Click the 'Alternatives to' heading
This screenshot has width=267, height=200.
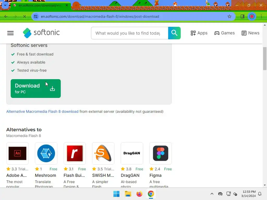24,130
